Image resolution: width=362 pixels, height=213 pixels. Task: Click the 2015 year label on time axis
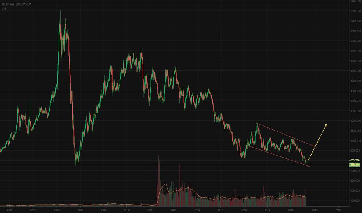pyautogui.click(x=221, y=210)
